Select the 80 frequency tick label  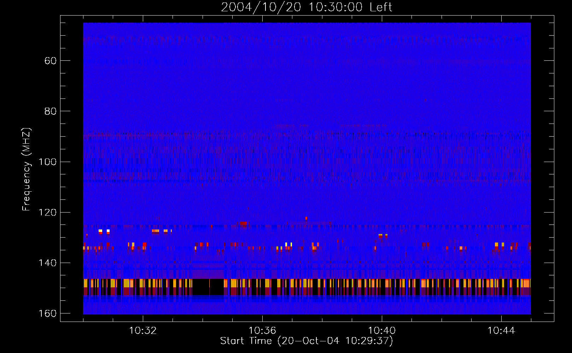coord(51,111)
